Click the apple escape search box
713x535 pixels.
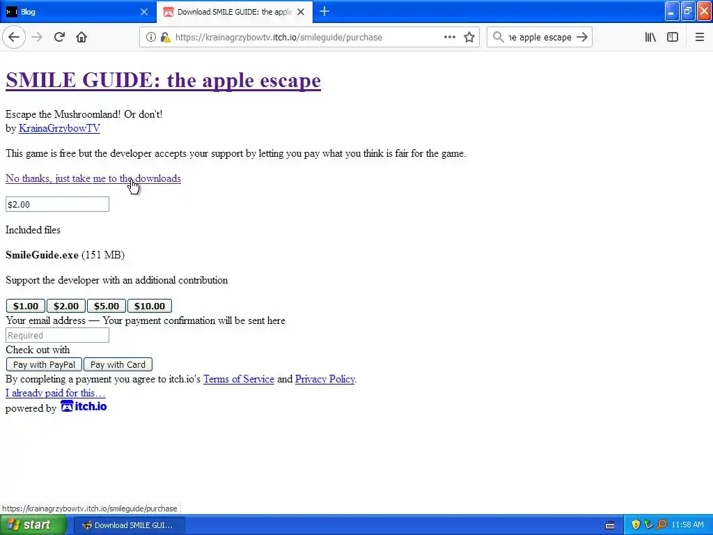click(540, 38)
